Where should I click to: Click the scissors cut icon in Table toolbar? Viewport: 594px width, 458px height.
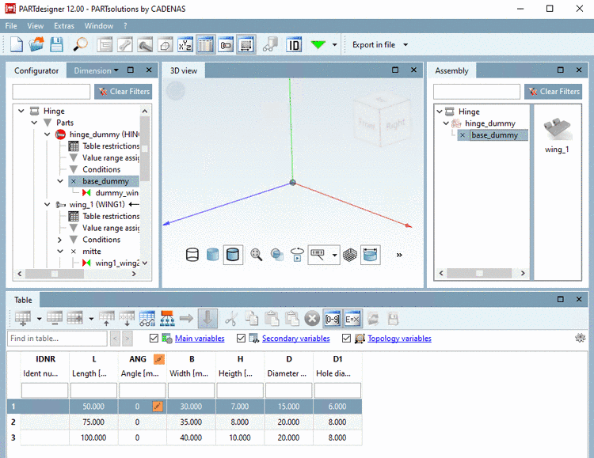[x=230, y=319]
